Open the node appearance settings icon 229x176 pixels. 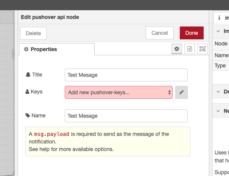(x=202, y=49)
